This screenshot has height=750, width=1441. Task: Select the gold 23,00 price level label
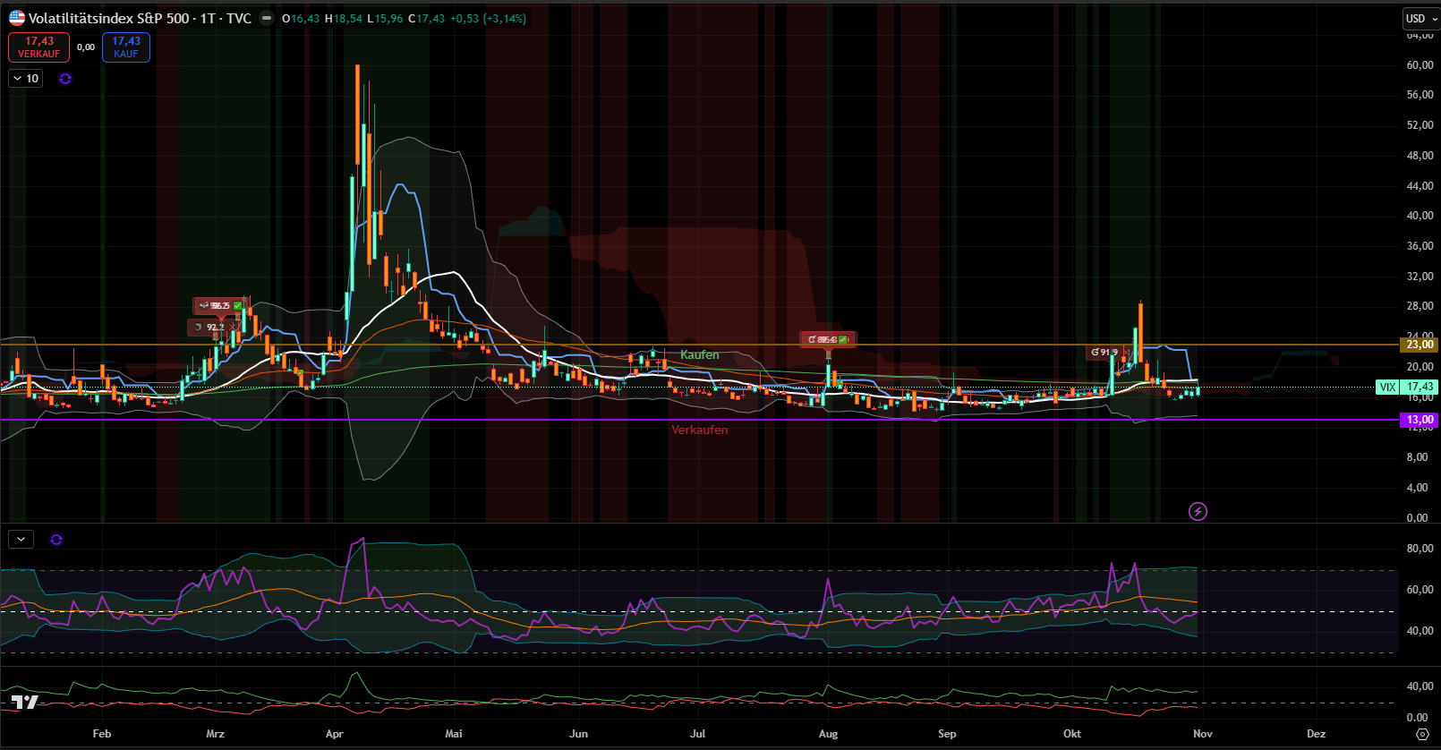(x=1419, y=345)
